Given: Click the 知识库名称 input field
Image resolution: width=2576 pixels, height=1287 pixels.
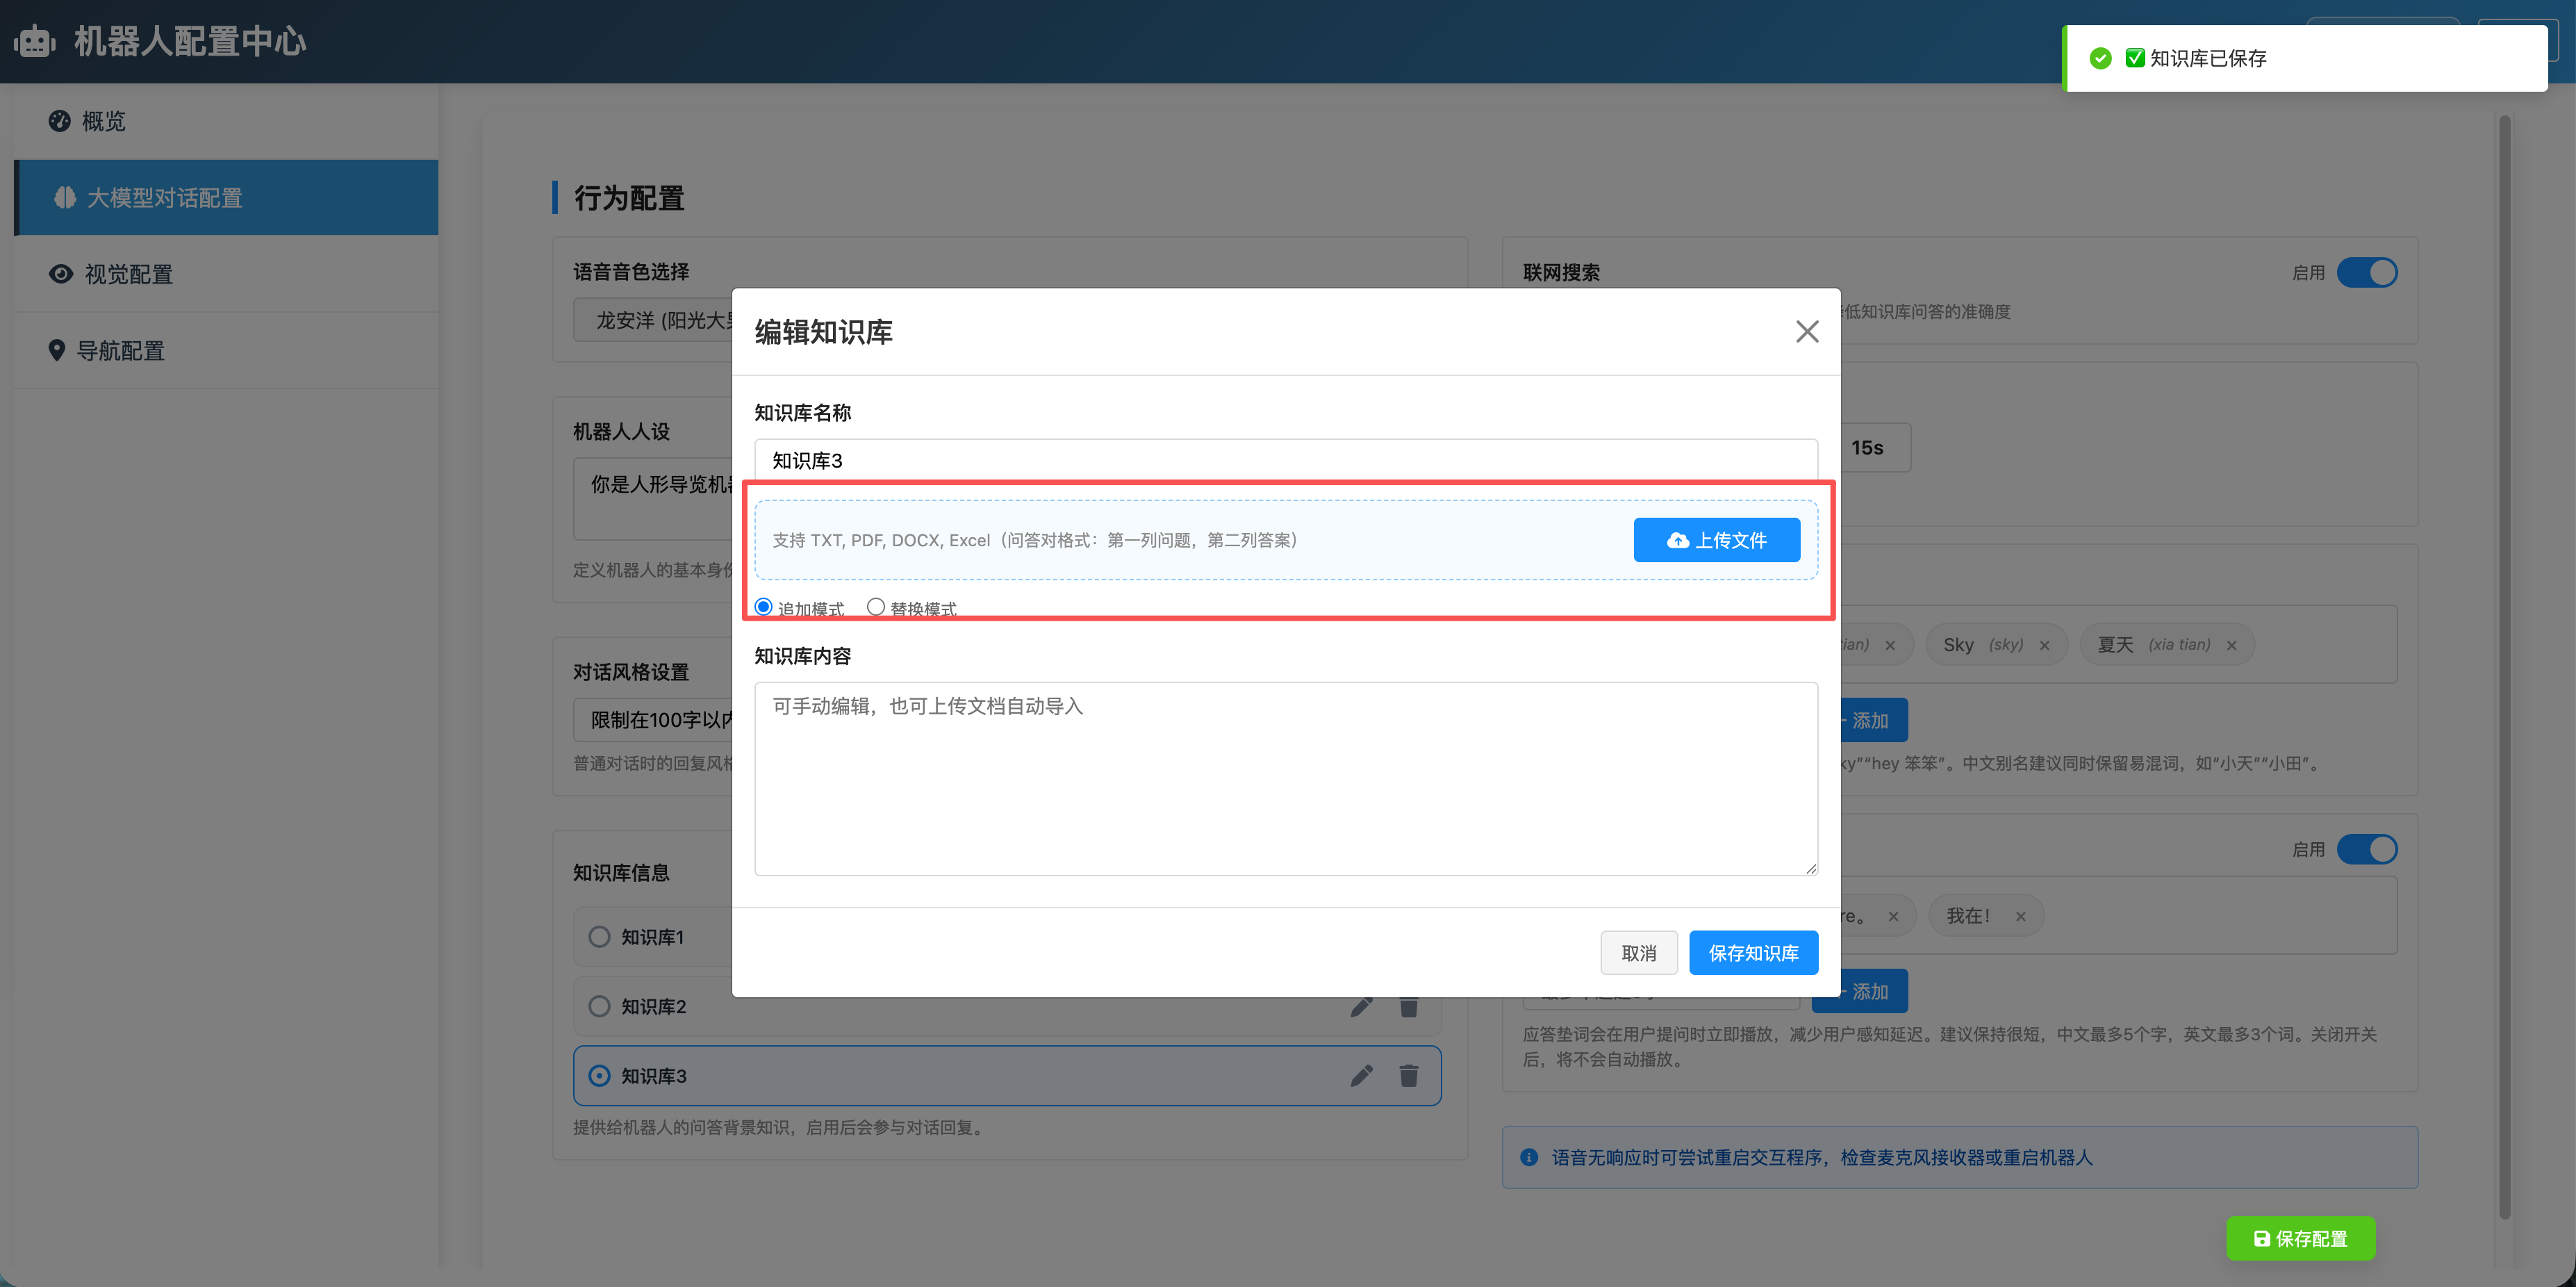Looking at the screenshot, I should (x=1285, y=460).
